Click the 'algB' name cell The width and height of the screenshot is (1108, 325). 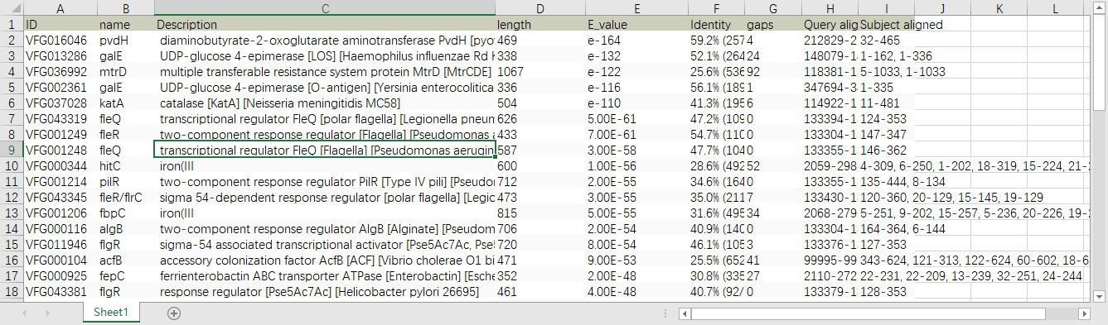click(x=125, y=228)
